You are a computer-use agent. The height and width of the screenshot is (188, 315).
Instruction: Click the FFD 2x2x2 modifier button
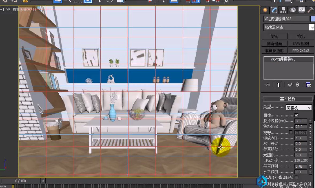[x=301, y=50]
